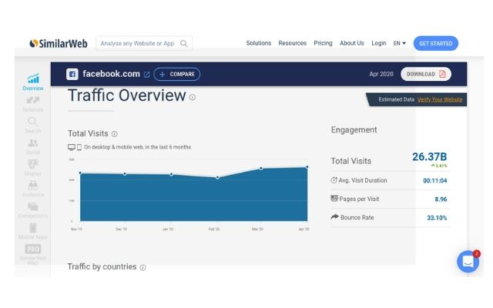Open the EN language dropdown

(400, 43)
